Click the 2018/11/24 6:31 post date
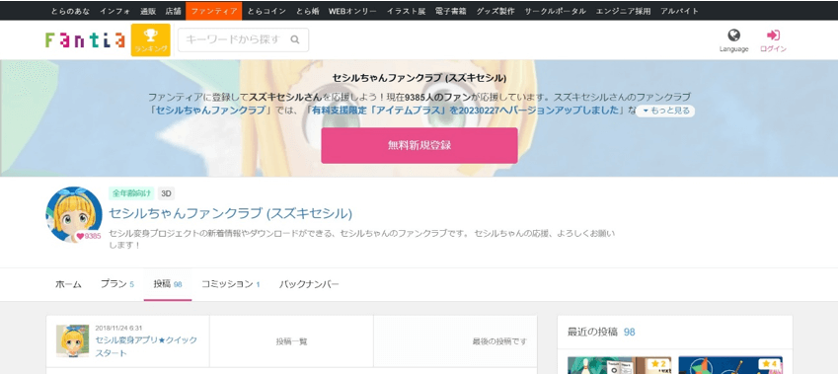838x375 pixels. [x=118, y=328]
